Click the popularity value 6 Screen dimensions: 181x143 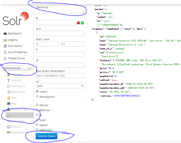pos(116,76)
